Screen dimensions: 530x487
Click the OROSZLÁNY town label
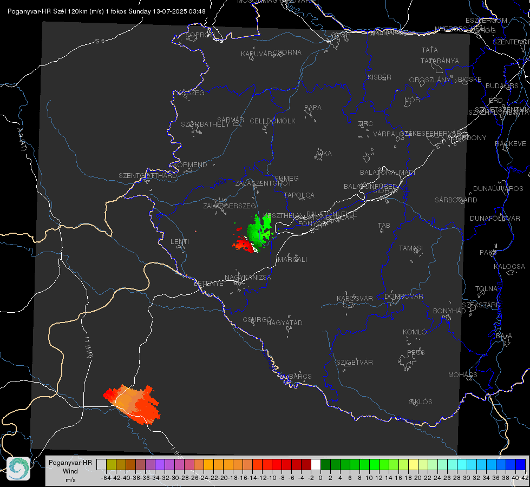(430, 80)
